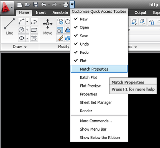Image resolution: width=160 pixels, height=148 pixels.
Task: Click the Modify panel title
Action: tap(64, 47)
